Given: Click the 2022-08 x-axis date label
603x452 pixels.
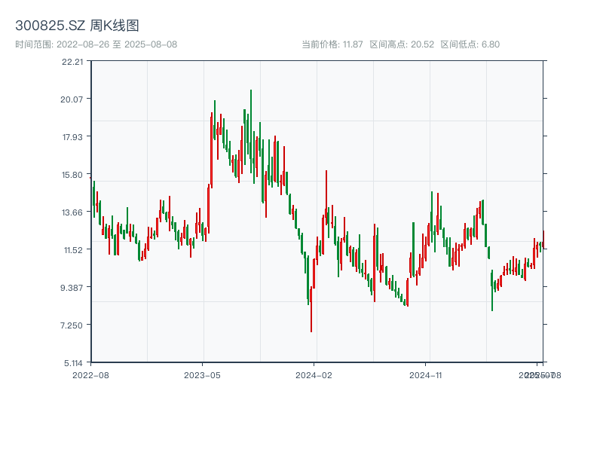Looking at the screenshot, I should click(x=90, y=374).
